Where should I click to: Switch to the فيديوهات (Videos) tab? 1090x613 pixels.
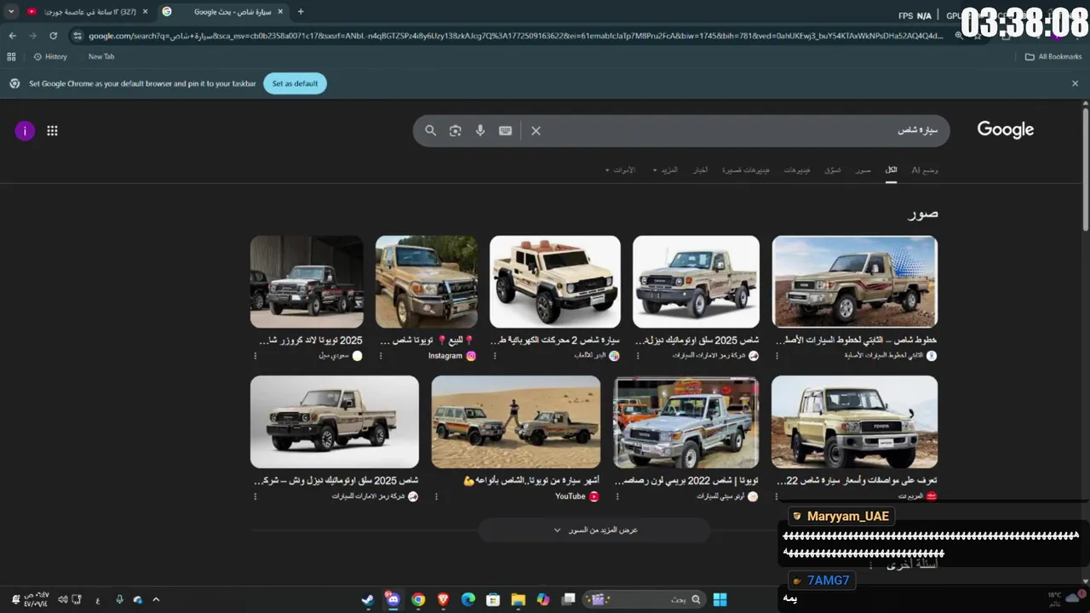click(x=797, y=170)
